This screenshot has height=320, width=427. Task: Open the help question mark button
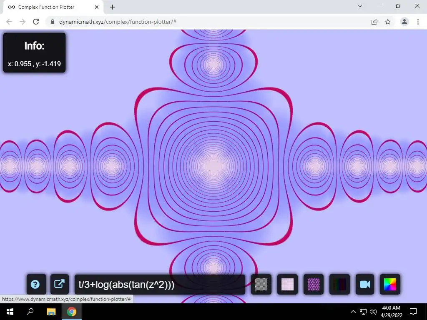[x=36, y=284]
